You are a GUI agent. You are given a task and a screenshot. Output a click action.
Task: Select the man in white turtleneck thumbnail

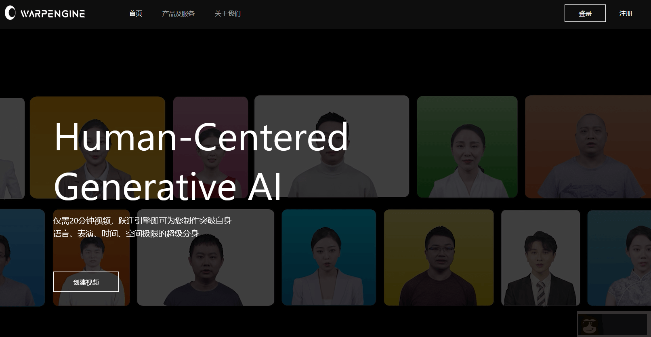(332, 146)
